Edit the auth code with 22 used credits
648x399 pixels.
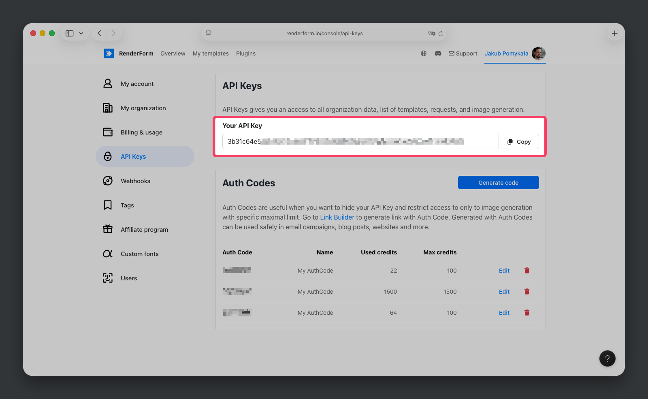click(504, 271)
